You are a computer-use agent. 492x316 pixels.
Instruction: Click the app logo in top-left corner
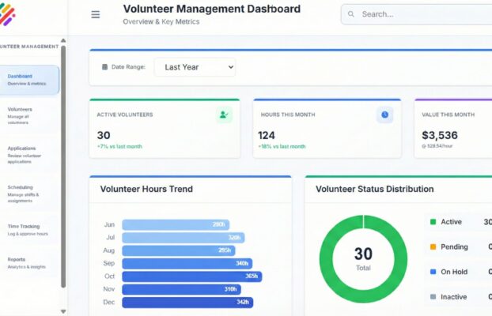point(7,14)
